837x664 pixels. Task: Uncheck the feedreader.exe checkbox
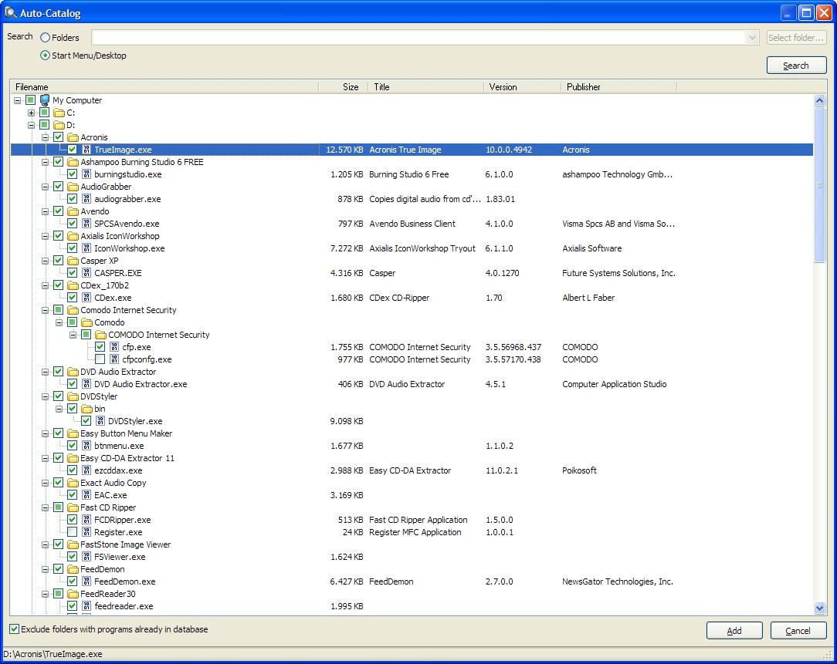click(72, 606)
